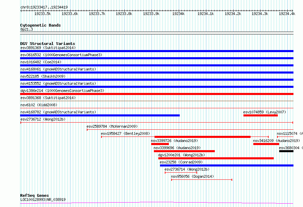Open nsv956056 (Dogan2014) label

point(192,176)
